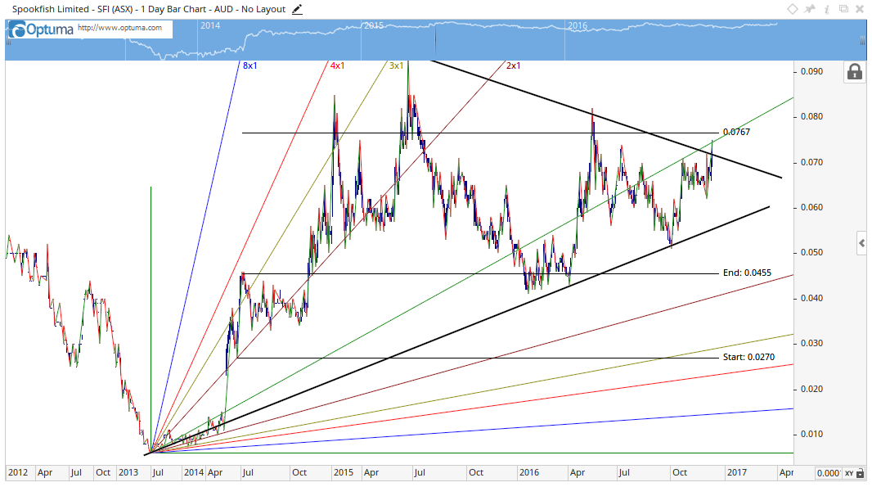Viewport: 872px width, 487px height.
Task: Toggle the large padlock on price scale
Action: pyautogui.click(x=855, y=72)
